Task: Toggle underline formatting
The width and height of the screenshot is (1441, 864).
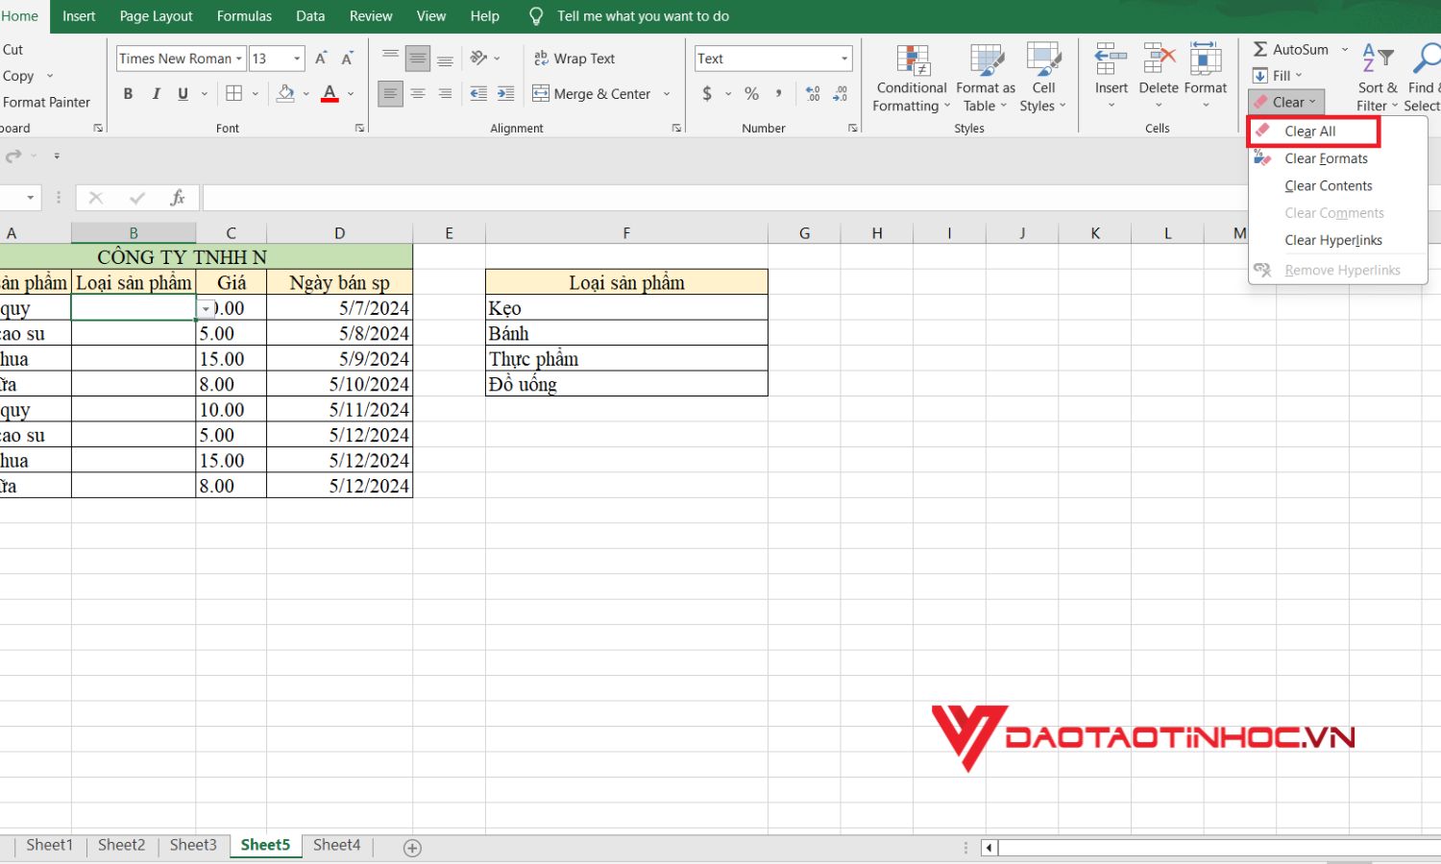Action: tap(182, 93)
